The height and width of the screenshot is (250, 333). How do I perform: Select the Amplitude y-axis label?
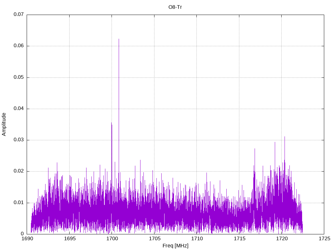(4, 124)
